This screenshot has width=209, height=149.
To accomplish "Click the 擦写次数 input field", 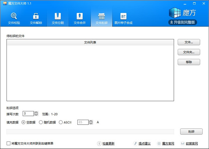I will point(28,113).
